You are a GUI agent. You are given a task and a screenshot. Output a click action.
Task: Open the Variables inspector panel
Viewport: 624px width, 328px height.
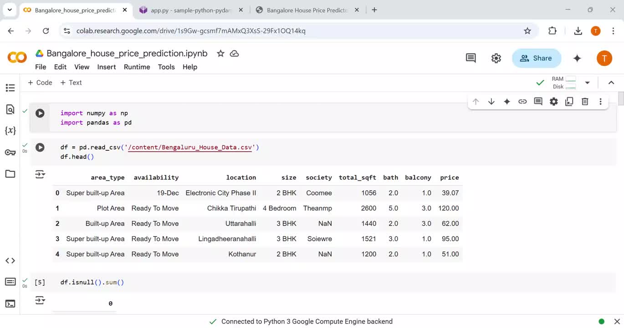coord(10,131)
